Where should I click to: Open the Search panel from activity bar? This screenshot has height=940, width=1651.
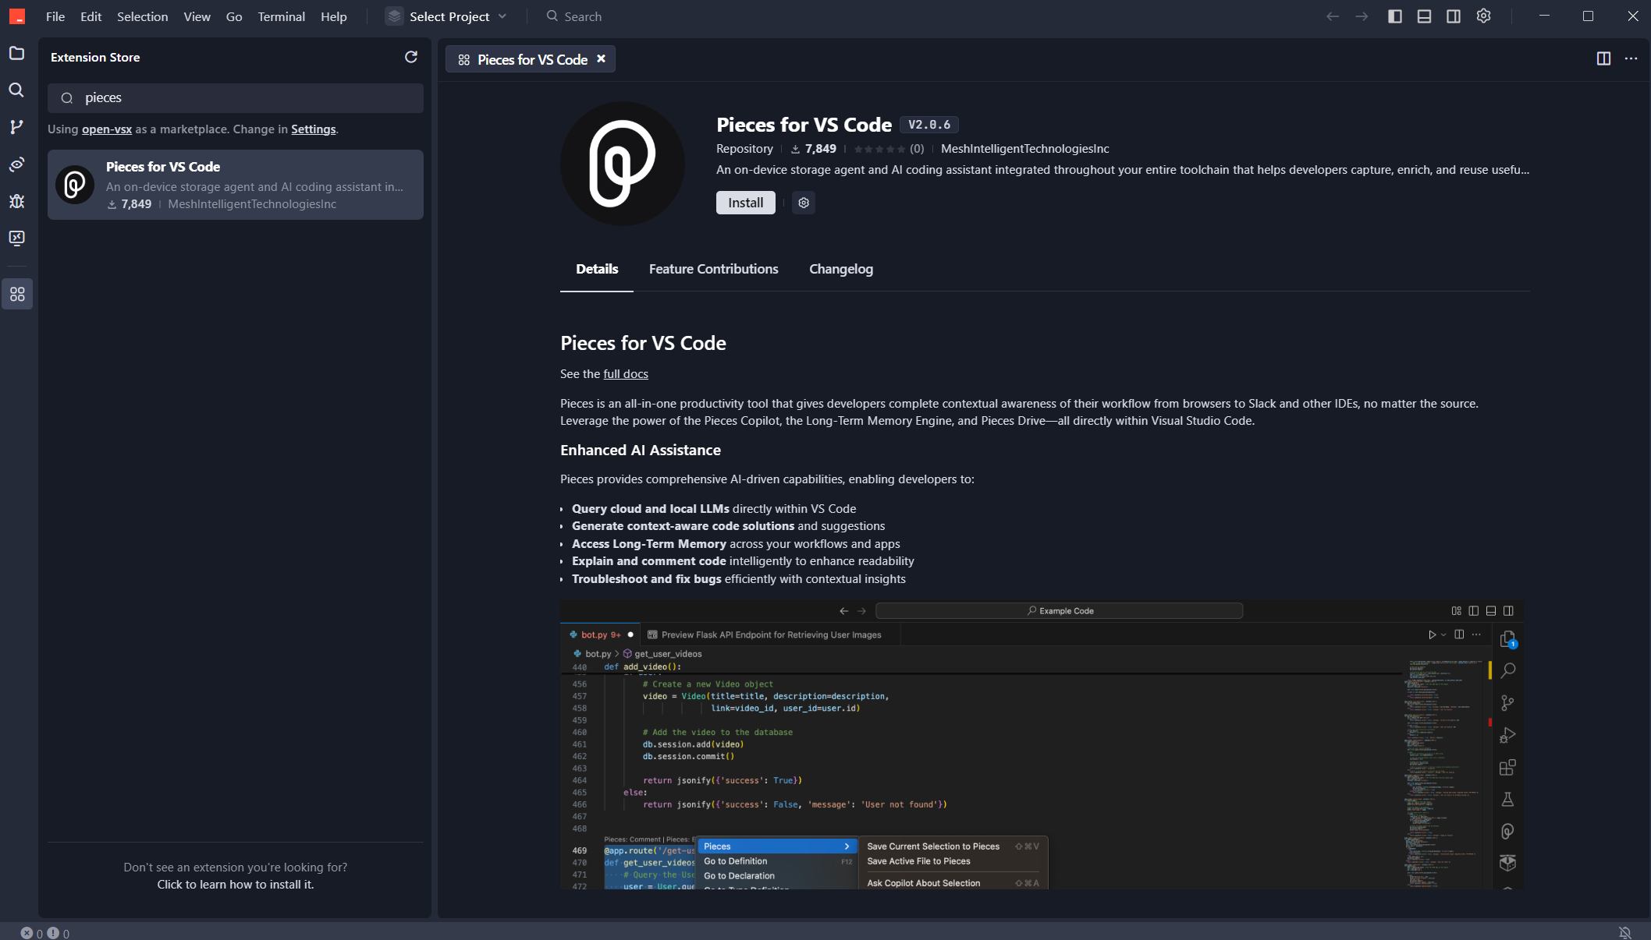[x=16, y=90]
